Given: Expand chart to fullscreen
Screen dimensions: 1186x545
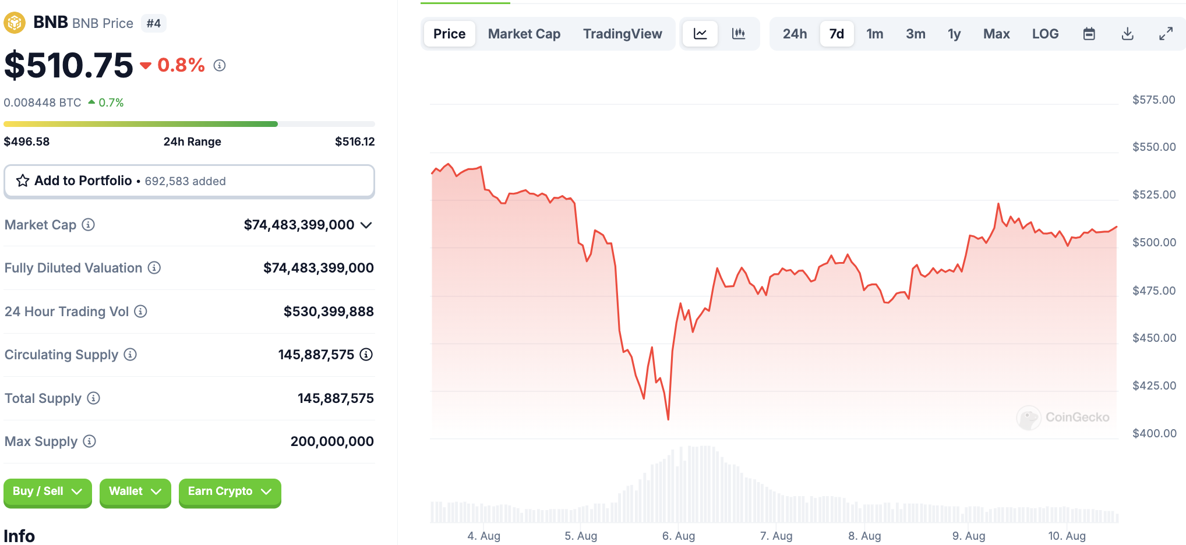Looking at the screenshot, I should tap(1166, 34).
